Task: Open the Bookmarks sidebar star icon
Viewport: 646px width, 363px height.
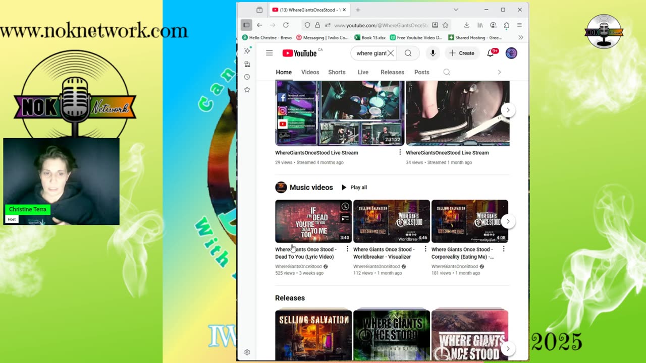Action: [x=247, y=90]
